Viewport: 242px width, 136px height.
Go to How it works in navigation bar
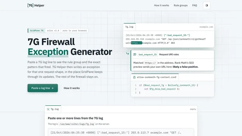click(x=161, y=5)
